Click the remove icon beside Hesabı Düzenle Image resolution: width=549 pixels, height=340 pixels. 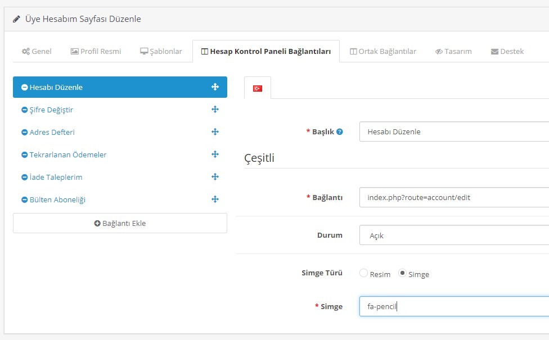click(x=25, y=88)
